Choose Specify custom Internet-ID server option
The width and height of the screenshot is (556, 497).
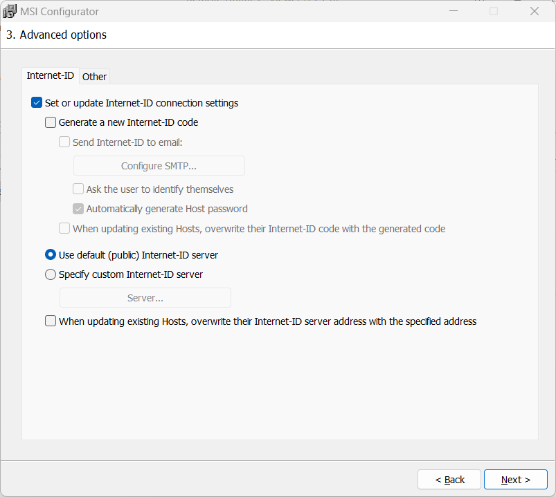click(51, 274)
